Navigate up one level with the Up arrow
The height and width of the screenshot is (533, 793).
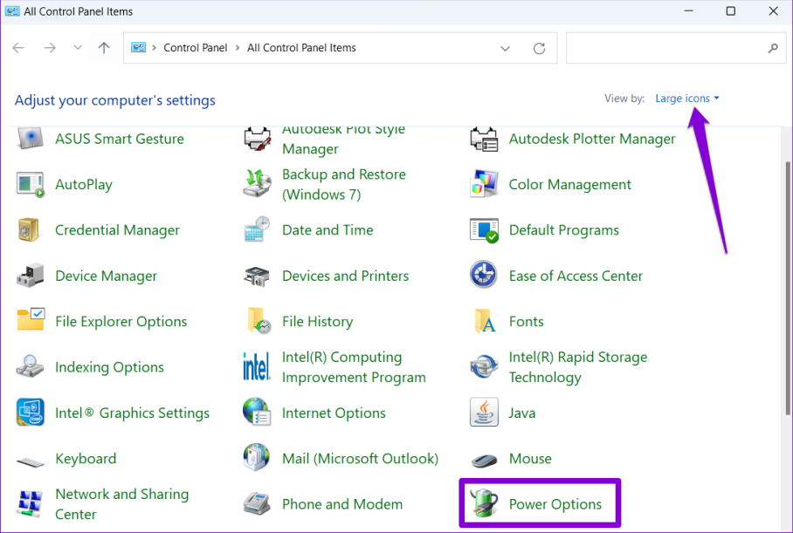pyautogui.click(x=104, y=48)
